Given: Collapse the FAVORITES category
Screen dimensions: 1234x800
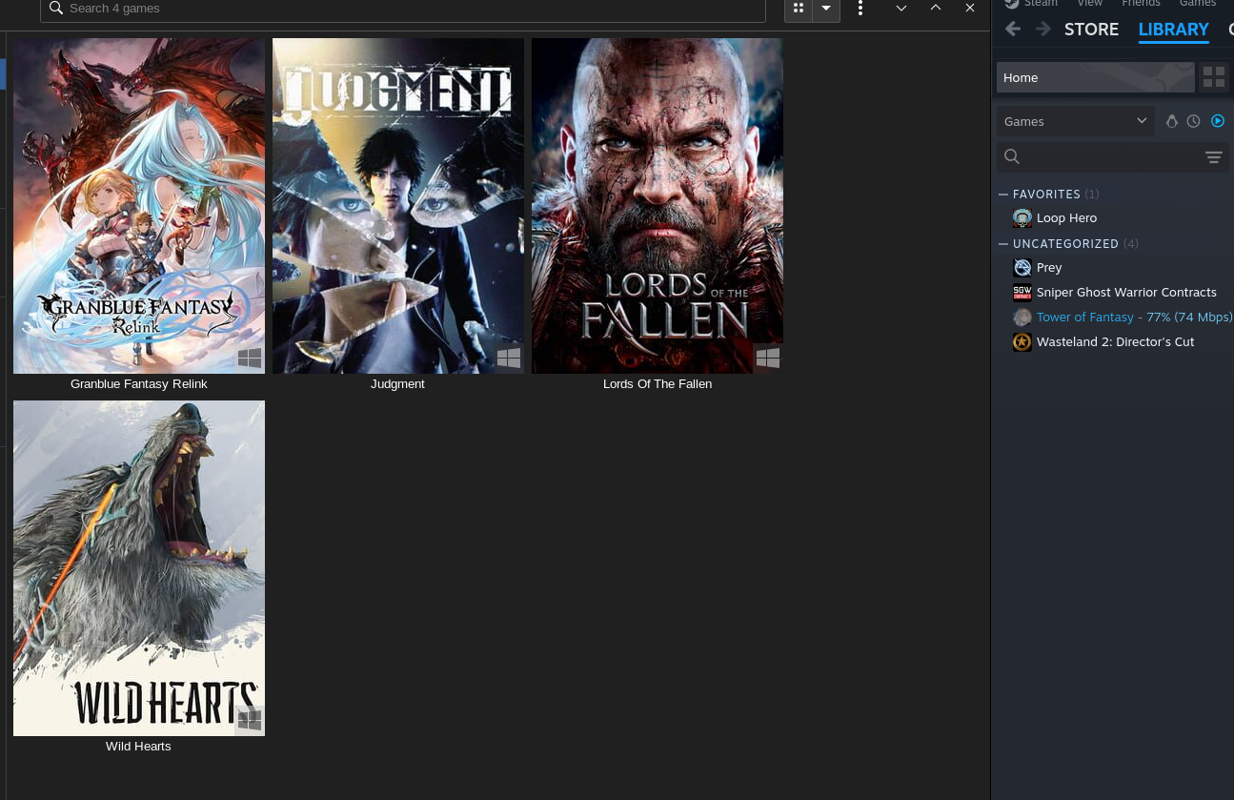Looking at the screenshot, I should coord(1003,195).
